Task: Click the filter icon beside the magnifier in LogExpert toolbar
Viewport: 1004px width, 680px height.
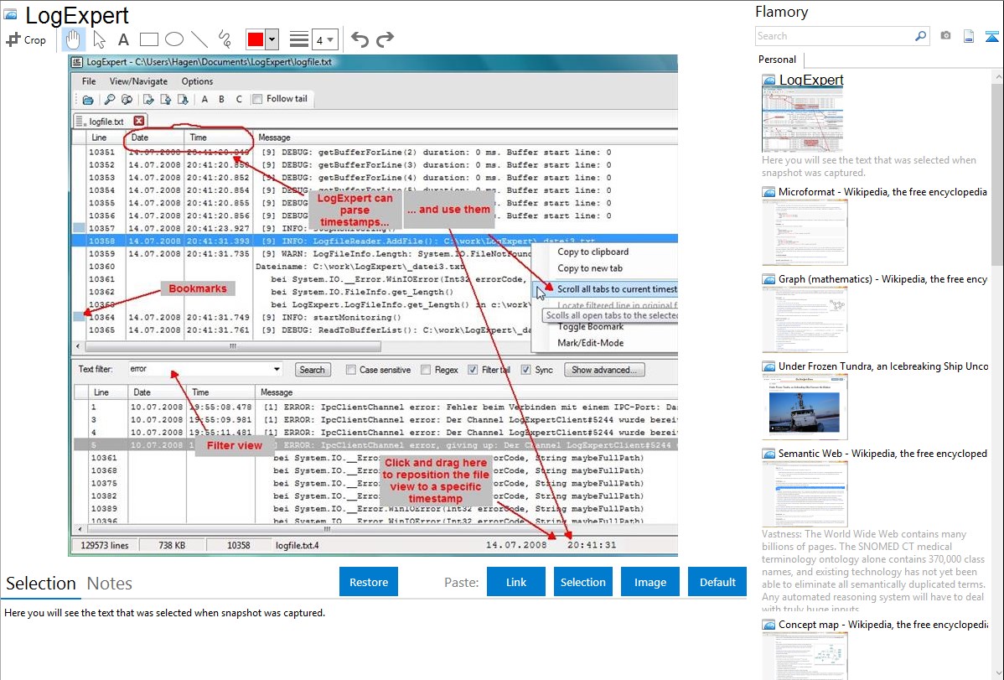Action: (x=127, y=99)
